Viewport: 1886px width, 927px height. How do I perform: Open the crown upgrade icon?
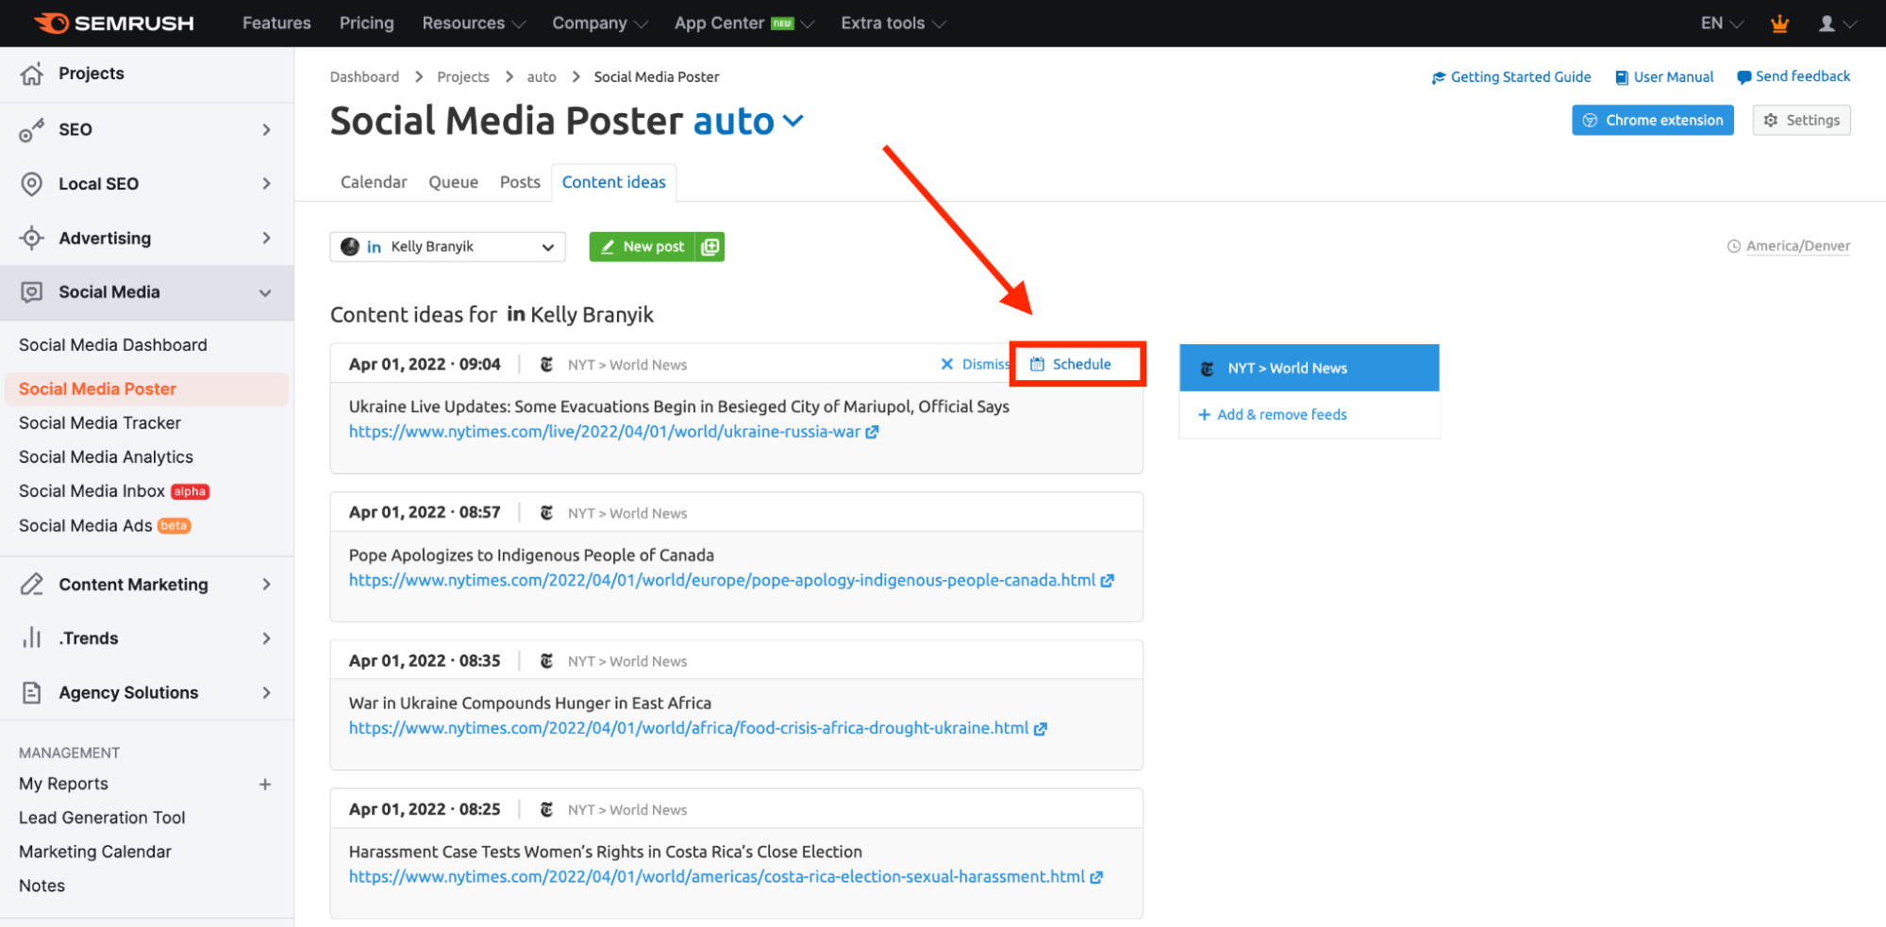[x=1779, y=23]
